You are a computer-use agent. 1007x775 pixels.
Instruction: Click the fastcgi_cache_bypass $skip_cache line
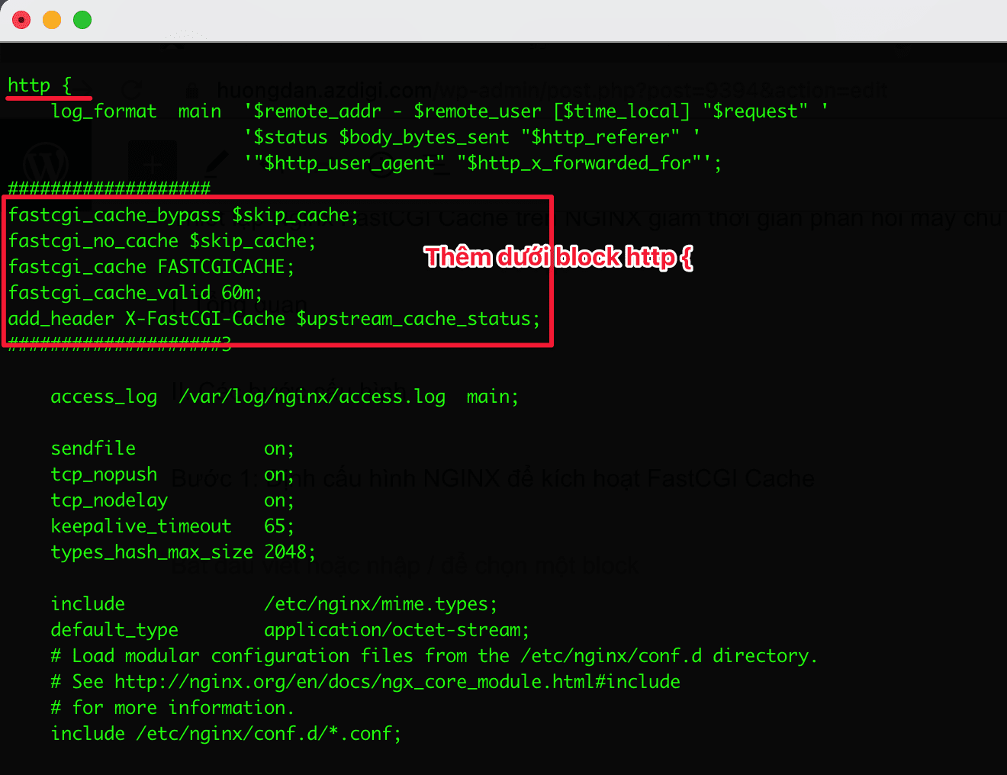(x=183, y=215)
